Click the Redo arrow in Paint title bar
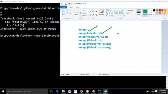Screen dimensions: 168x94 pyautogui.click(x=72, y=4)
